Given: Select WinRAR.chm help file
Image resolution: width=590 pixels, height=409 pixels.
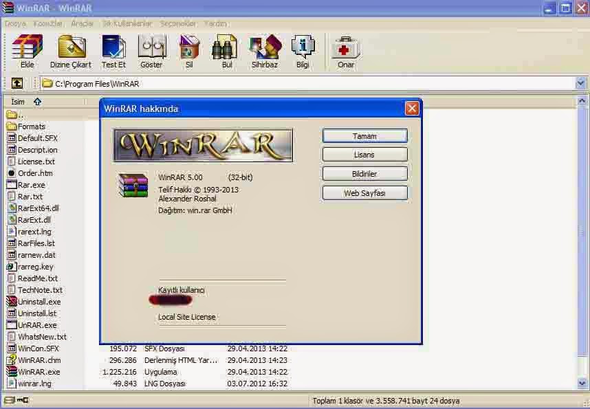Looking at the screenshot, I should [34, 360].
